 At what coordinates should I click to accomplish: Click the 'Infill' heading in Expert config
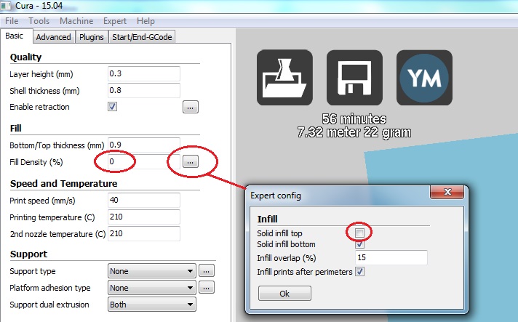tap(267, 219)
